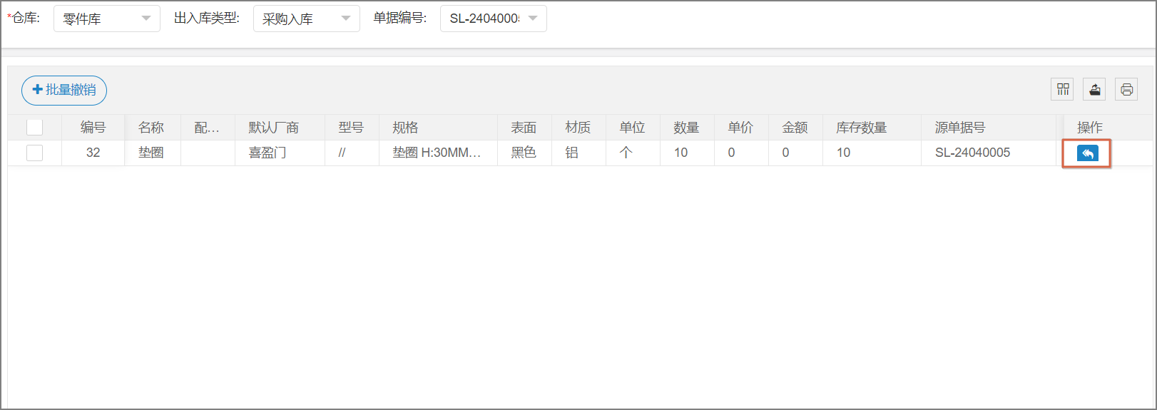Open the 仓库 dropdown showing 零件库

106,19
